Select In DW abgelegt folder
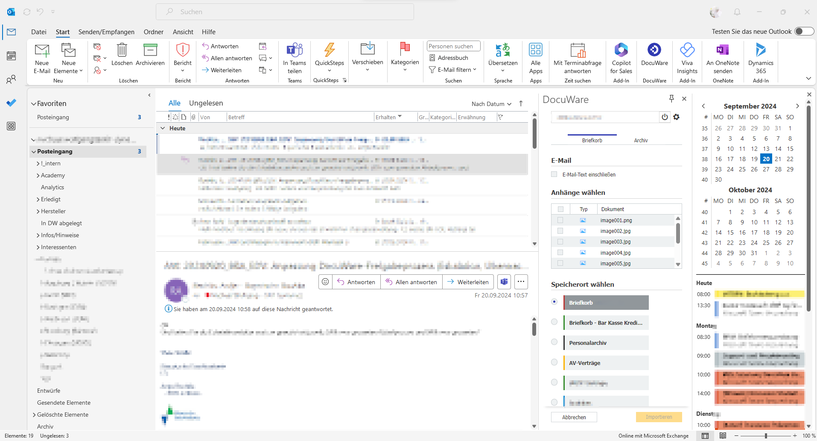 pos(61,223)
